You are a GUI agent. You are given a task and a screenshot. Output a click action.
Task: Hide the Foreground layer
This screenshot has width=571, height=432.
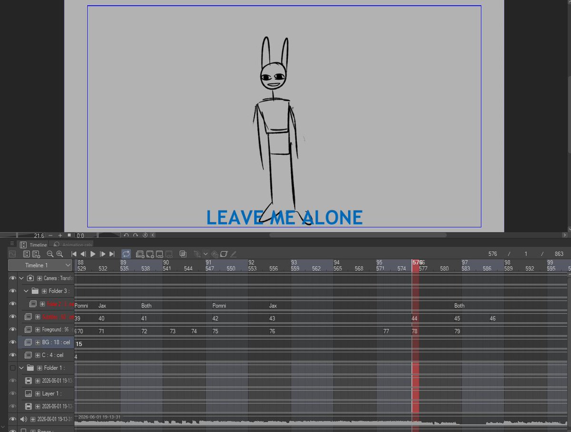pos(13,330)
